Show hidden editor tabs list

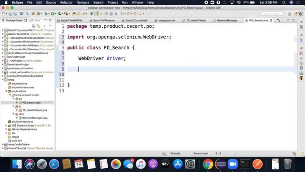click(278, 20)
